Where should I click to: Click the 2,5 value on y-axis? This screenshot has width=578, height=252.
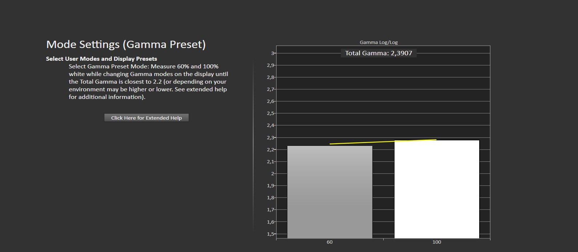click(271, 113)
